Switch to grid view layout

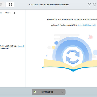click(10, 5)
